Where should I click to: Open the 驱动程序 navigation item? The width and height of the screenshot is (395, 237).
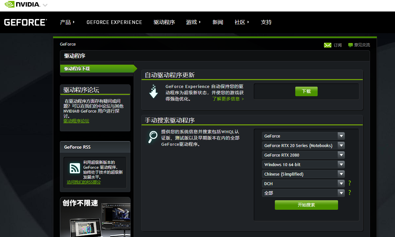point(164,22)
